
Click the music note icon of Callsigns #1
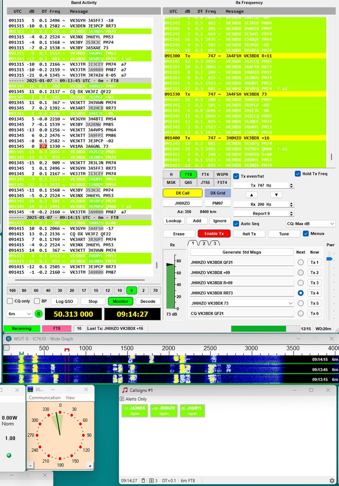tap(125, 390)
